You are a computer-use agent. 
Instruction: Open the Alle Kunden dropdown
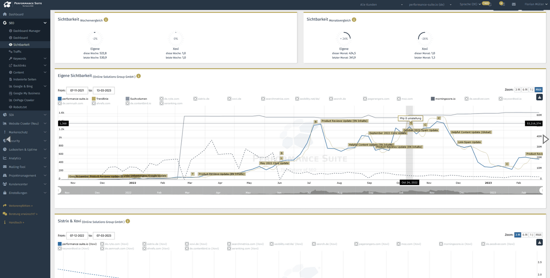tap(381, 5)
